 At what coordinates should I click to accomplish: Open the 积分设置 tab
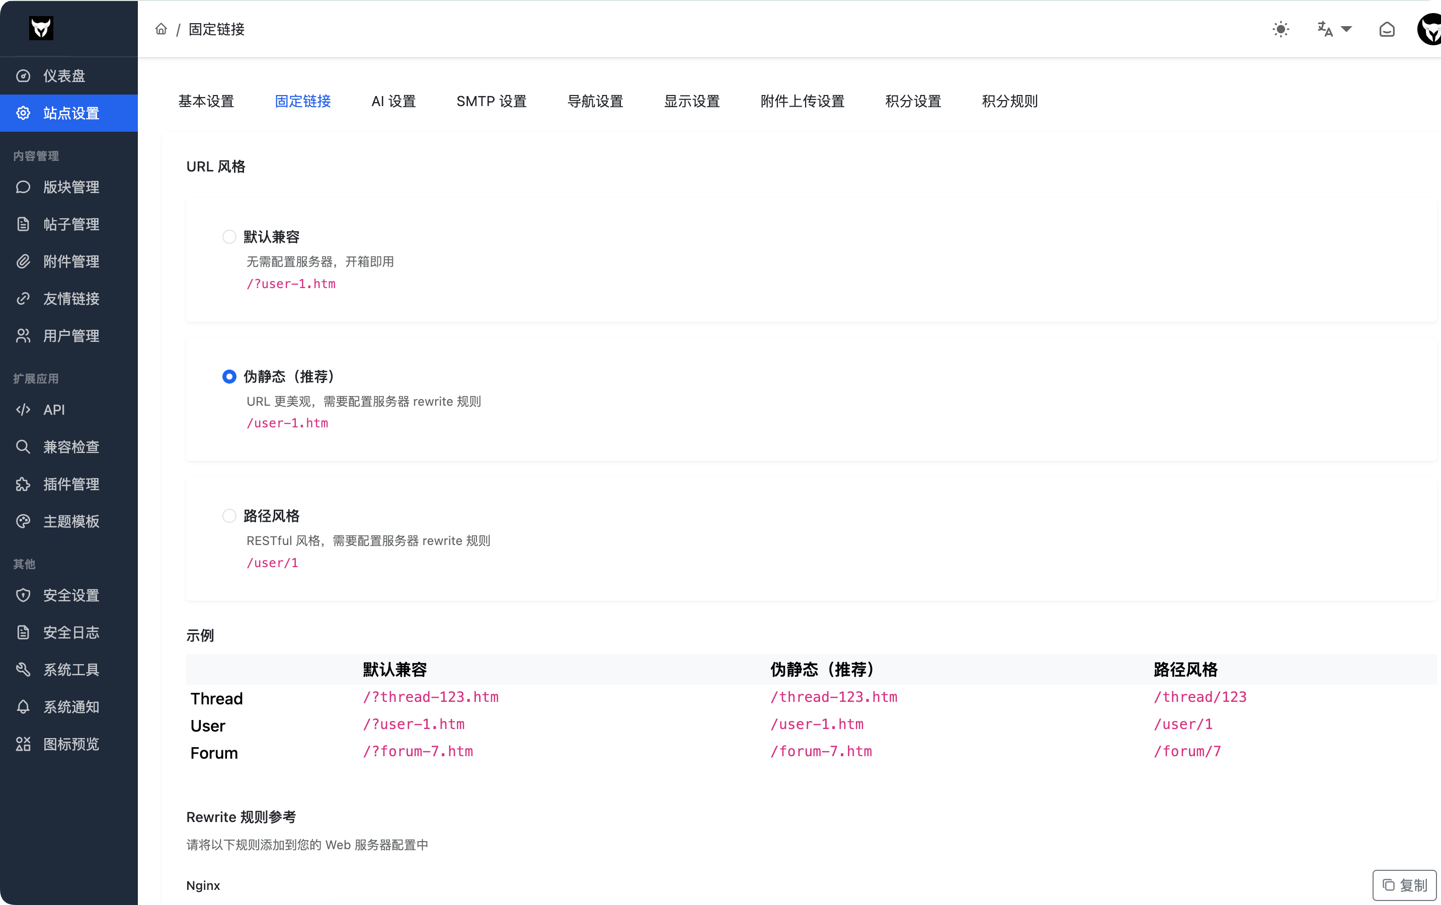point(913,101)
